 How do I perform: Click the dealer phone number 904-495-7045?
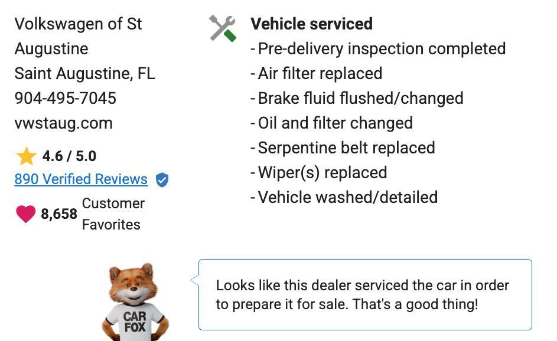[66, 98]
